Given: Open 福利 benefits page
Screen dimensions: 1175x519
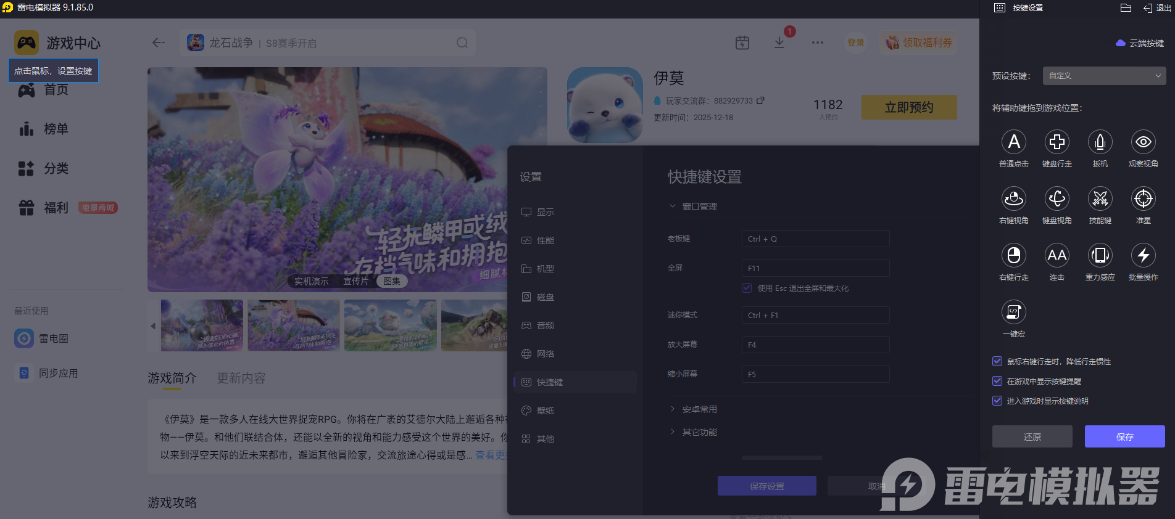Looking at the screenshot, I should [x=43, y=208].
